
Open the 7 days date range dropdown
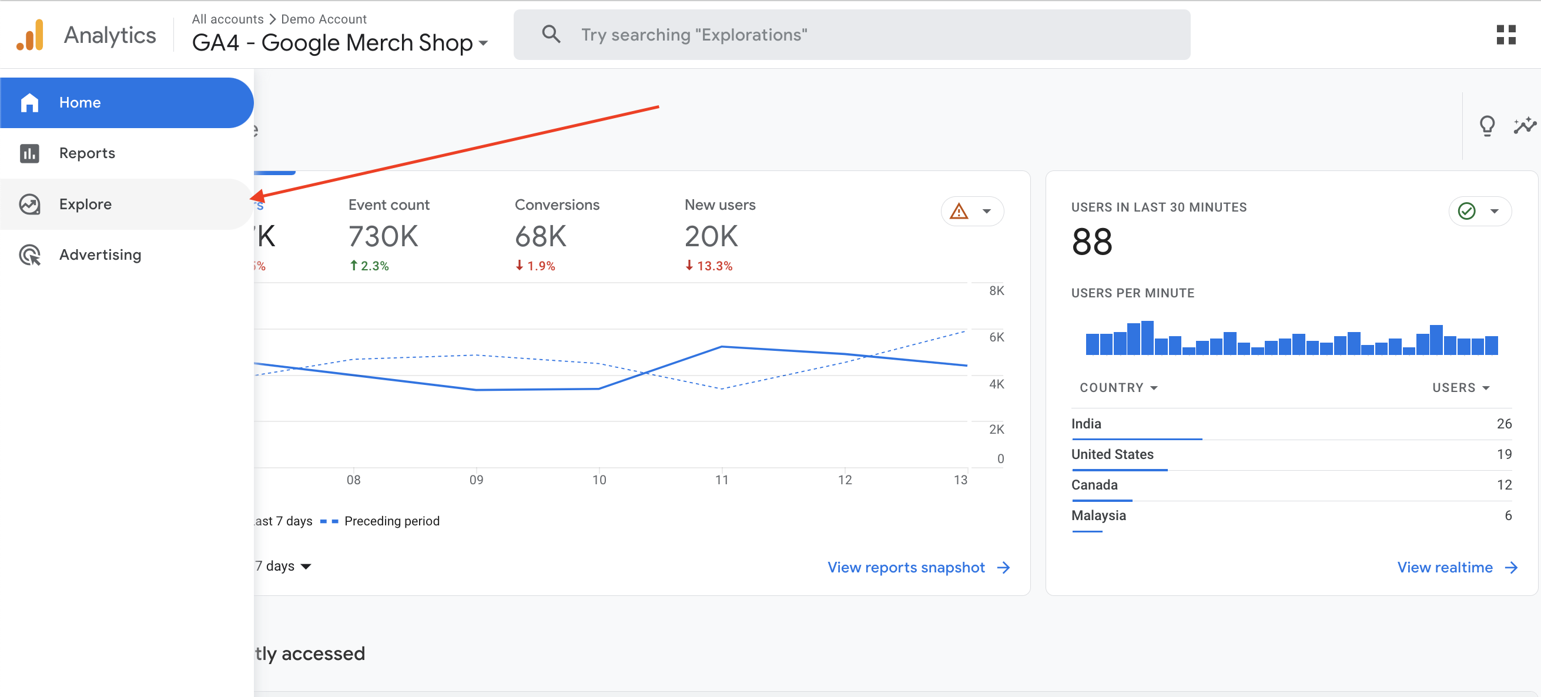click(282, 566)
